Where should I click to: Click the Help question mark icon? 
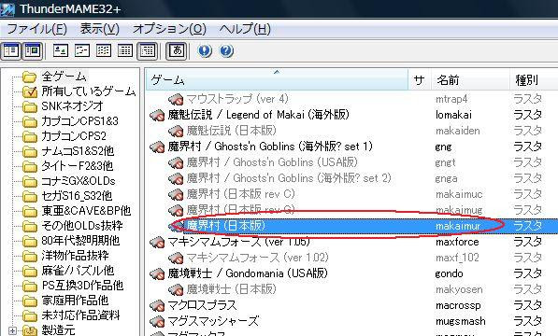pos(226,50)
